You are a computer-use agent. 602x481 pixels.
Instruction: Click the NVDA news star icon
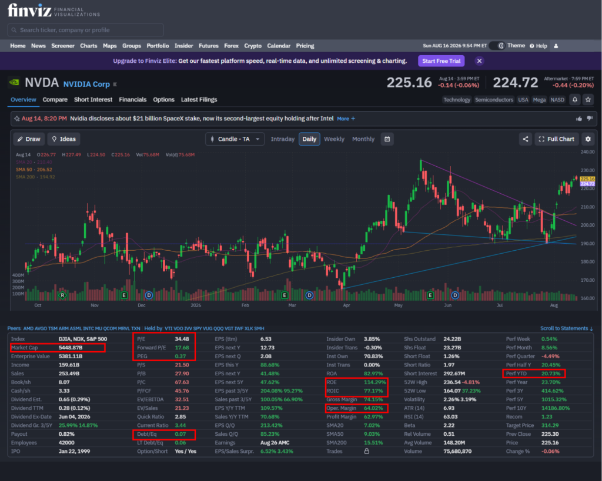17,119
